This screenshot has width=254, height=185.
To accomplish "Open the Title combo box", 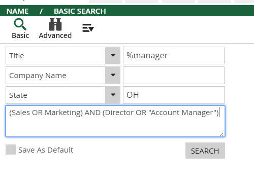I will (x=63, y=56).
